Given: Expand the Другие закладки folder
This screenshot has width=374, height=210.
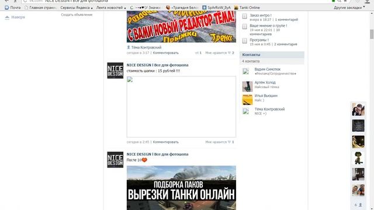Looking at the screenshot, I should (349, 8).
